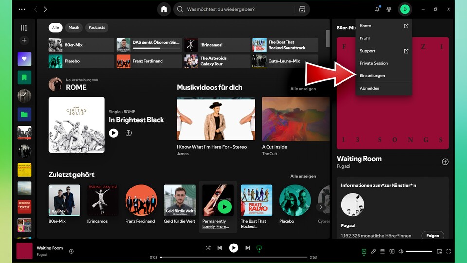Image resolution: width=467 pixels, height=263 pixels.
Task: Add Waiting Room to library in side panel
Action: click(x=445, y=162)
